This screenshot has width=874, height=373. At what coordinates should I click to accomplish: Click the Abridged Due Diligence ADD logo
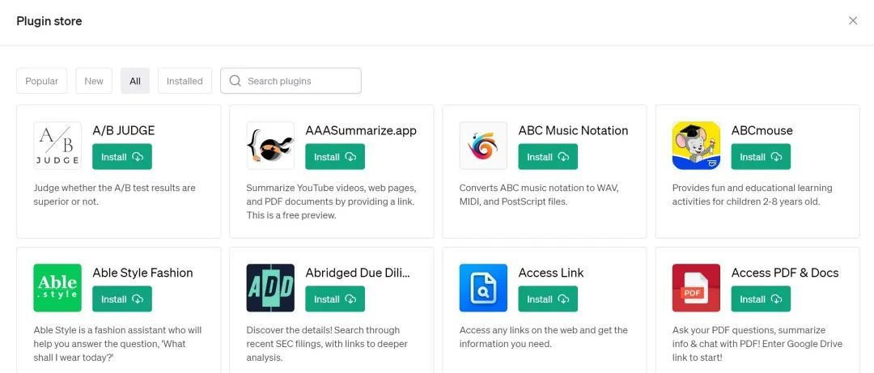pos(270,288)
